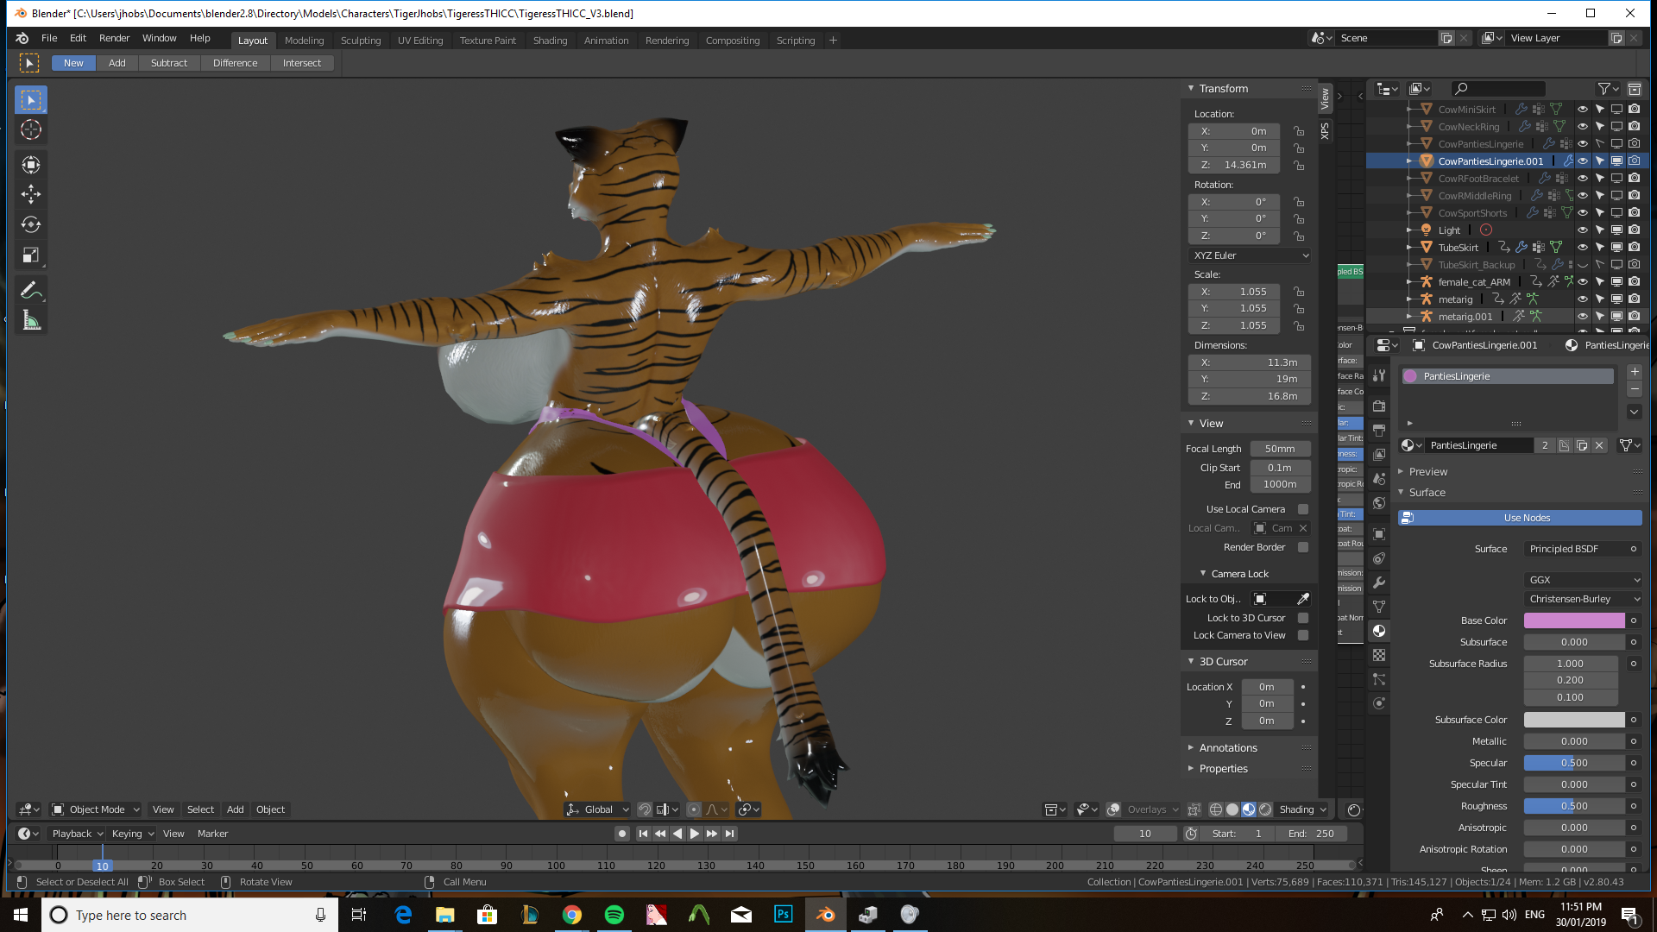The image size is (1657, 932).
Task: Click the Subtract selection mode button
Action: [x=168, y=63]
